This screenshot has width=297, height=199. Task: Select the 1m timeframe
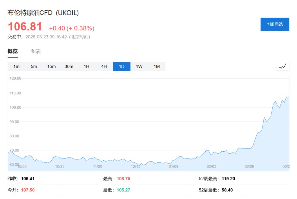17,66
